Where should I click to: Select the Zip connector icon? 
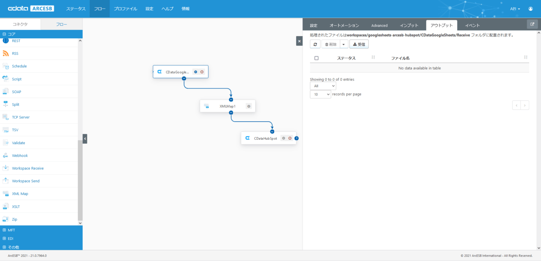(x=6, y=219)
